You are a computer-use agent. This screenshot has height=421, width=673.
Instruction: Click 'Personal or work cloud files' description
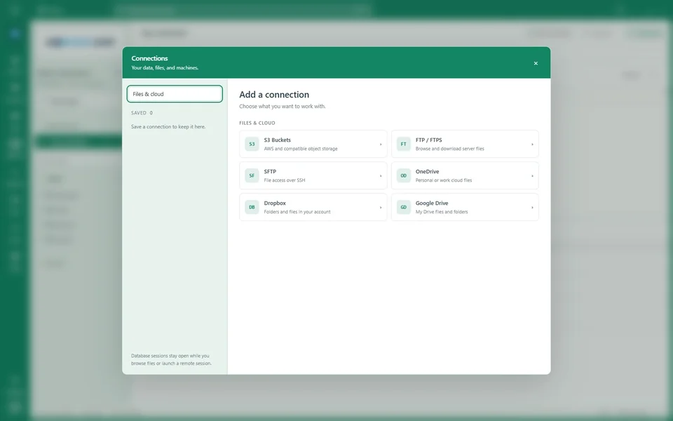pyautogui.click(x=443, y=180)
